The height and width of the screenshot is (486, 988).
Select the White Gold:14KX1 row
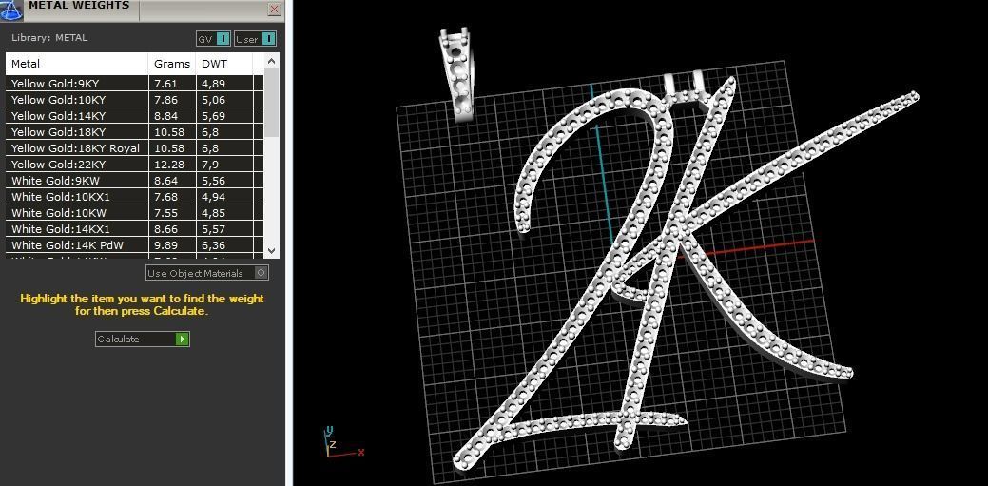point(135,229)
